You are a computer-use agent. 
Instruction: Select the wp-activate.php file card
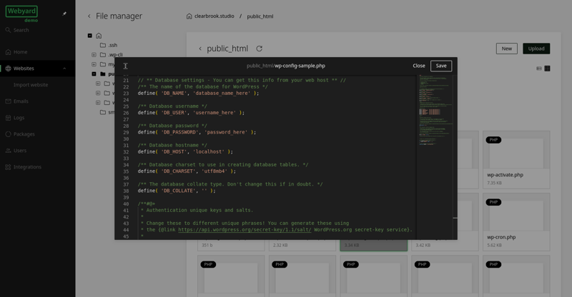tap(516, 160)
